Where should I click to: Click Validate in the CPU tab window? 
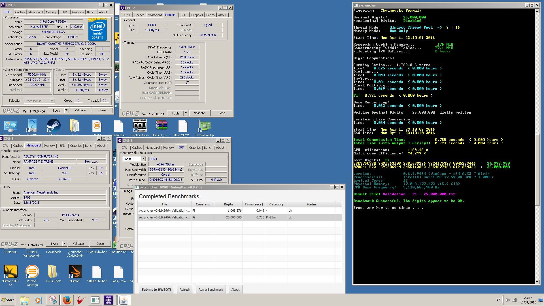click(80, 110)
